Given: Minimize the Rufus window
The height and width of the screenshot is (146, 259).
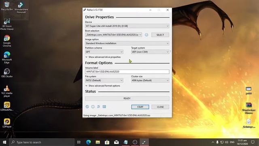Looking at the screenshot, I should pos(150,10).
